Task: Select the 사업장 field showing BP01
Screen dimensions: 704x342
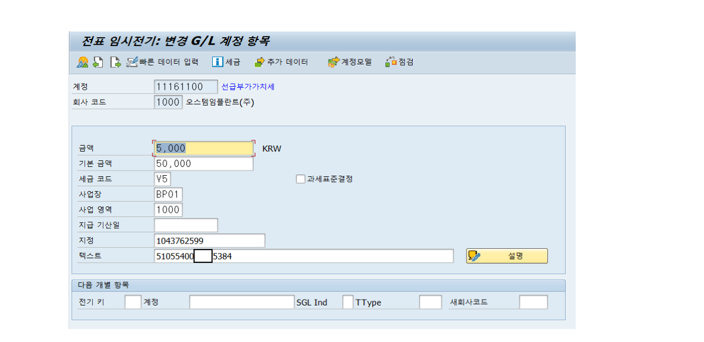Action: (168, 194)
